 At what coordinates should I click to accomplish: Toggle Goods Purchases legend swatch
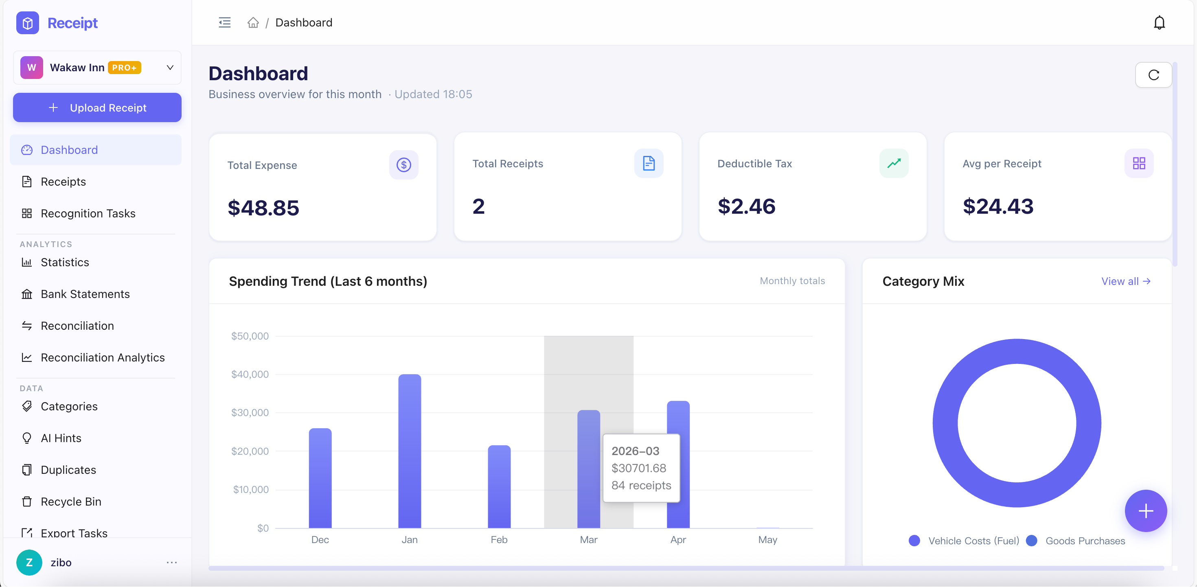(1031, 541)
